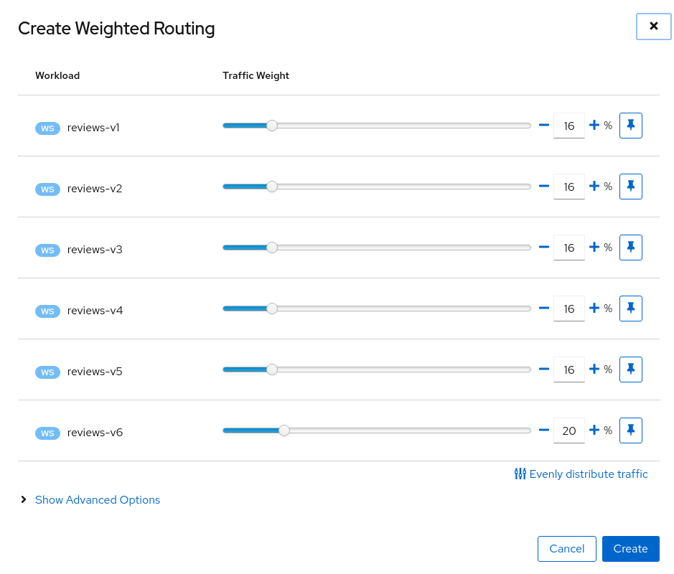Decrease reviews-v2 weight using the minus icon

tap(544, 186)
